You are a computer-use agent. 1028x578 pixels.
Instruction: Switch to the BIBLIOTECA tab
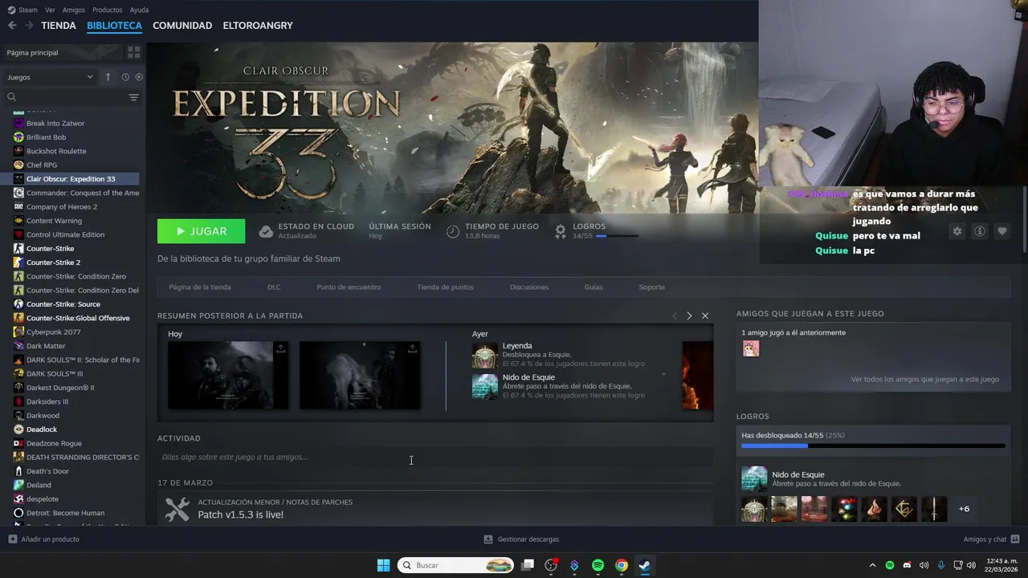[114, 26]
